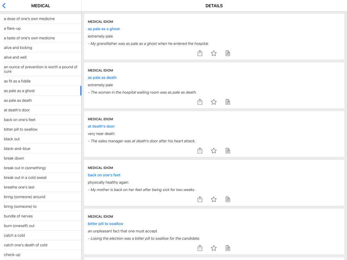Tap the back arrow in Medical header
347x260 pixels.
pos(4,6)
